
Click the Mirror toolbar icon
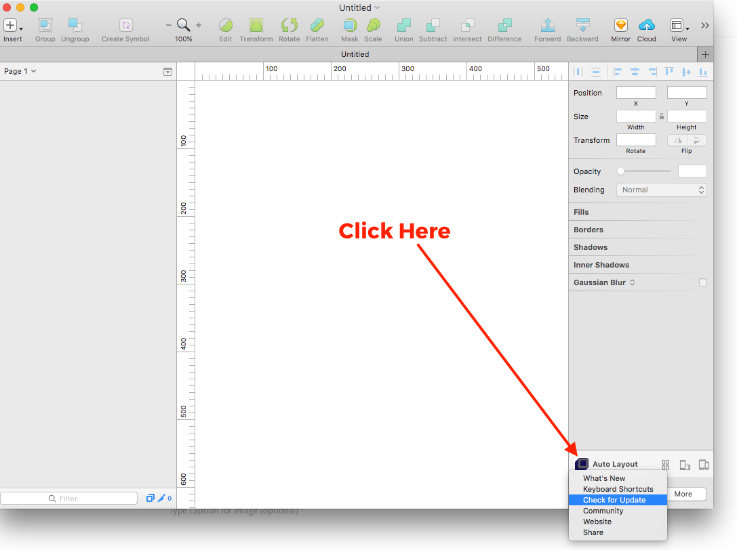(x=620, y=26)
